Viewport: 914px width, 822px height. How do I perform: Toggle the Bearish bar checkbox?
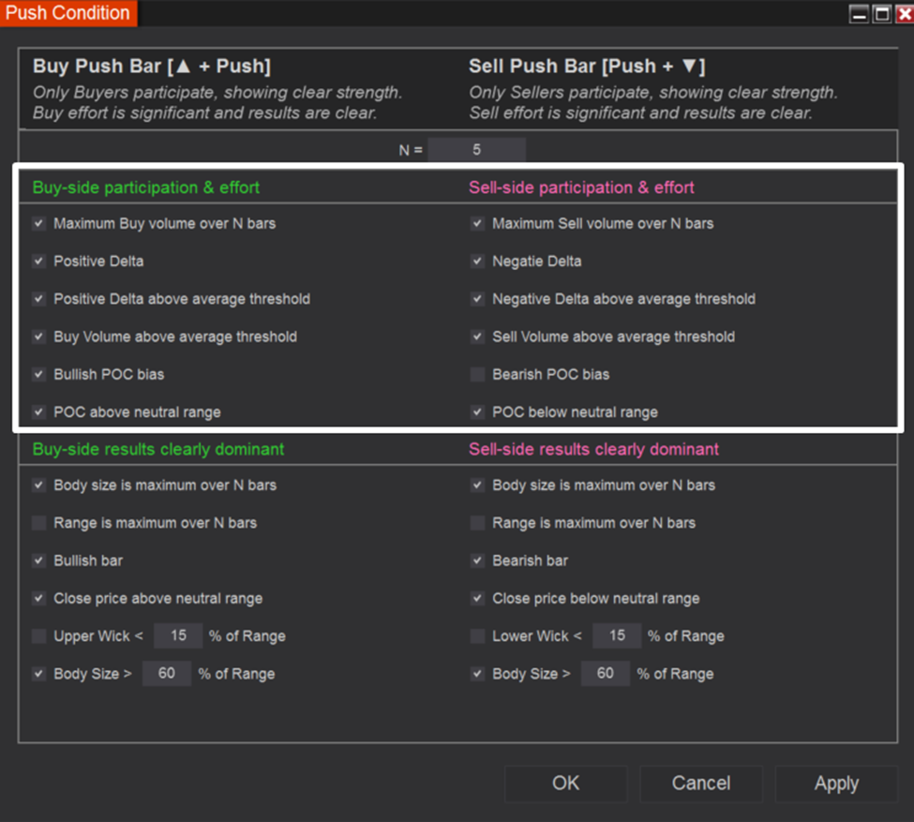(x=477, y=560)
